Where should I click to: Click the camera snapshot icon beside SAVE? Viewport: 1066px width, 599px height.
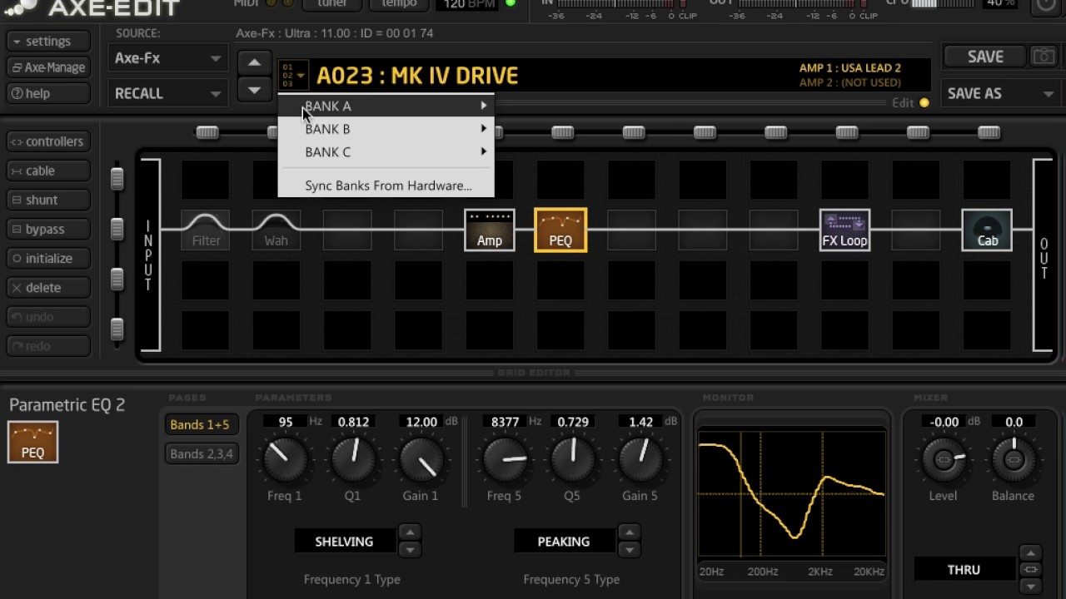tap(1043, 57)
